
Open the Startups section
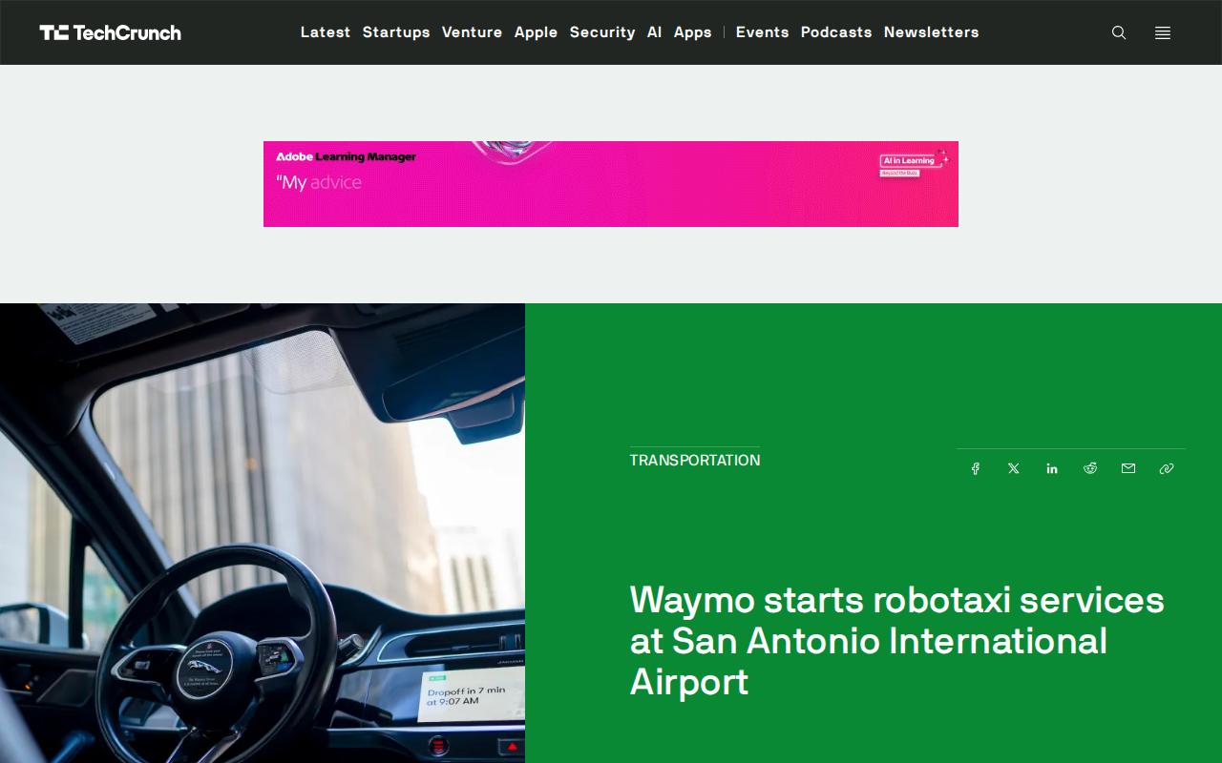pyautogui.click(x=396, y=32)
